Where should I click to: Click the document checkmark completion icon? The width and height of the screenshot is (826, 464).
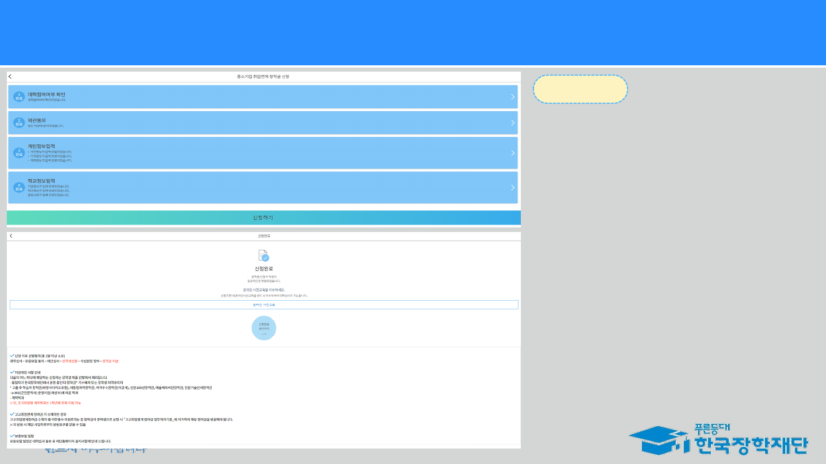click(x=264, y=255)
